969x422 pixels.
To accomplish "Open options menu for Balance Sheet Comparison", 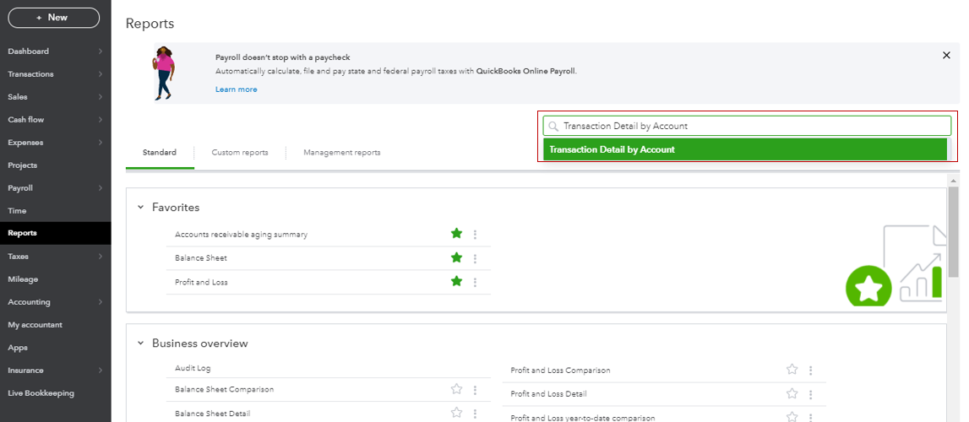I will [x=476, y=390].
